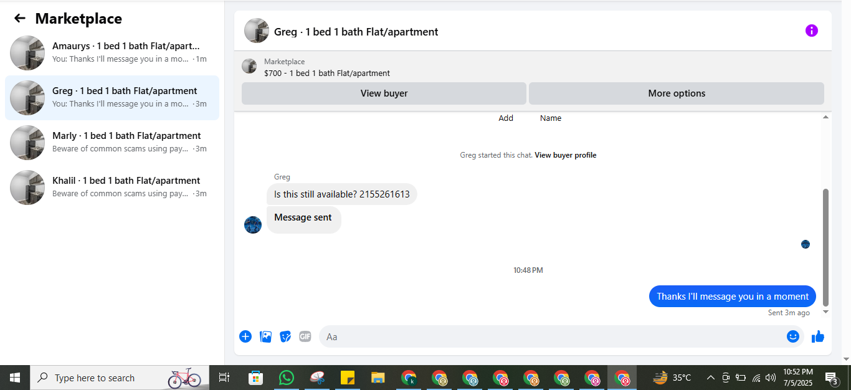The width and height of the screenshot is (851, 390).
Task: Open Wi-Fi network settings in the tray
Action: (x=756, y=378)
